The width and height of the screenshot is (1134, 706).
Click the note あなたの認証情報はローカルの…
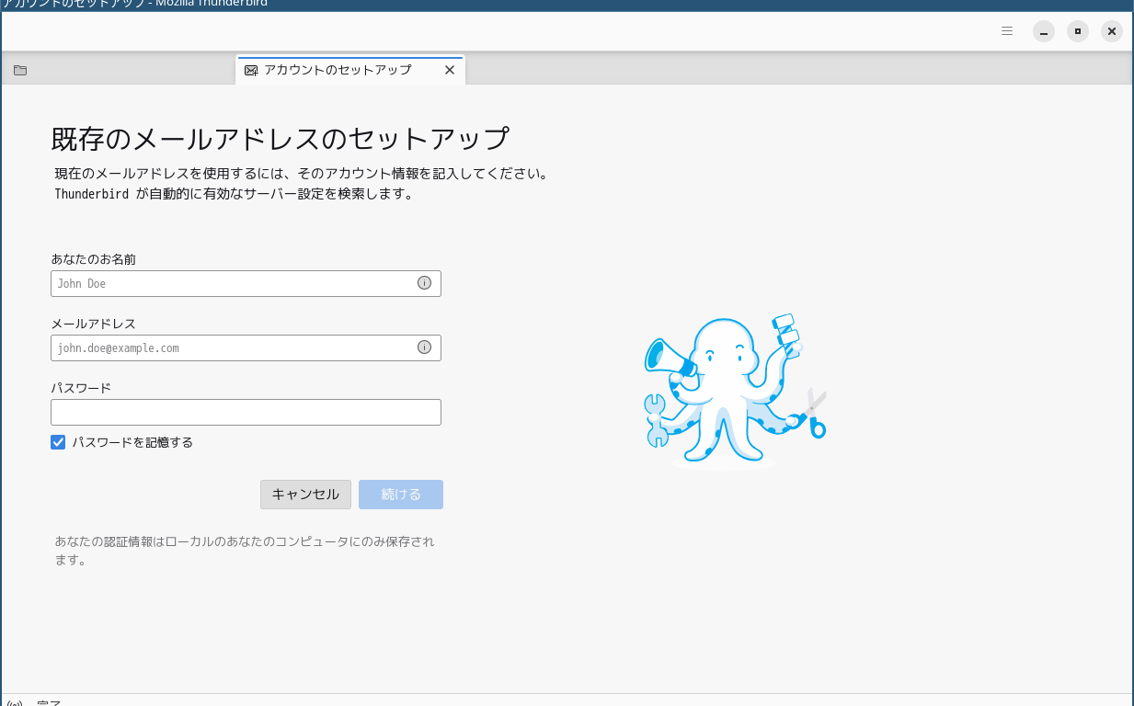click(245, 551)
